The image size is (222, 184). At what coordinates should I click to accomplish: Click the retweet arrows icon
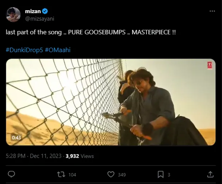pyautogui.click(x=61, y=175)
